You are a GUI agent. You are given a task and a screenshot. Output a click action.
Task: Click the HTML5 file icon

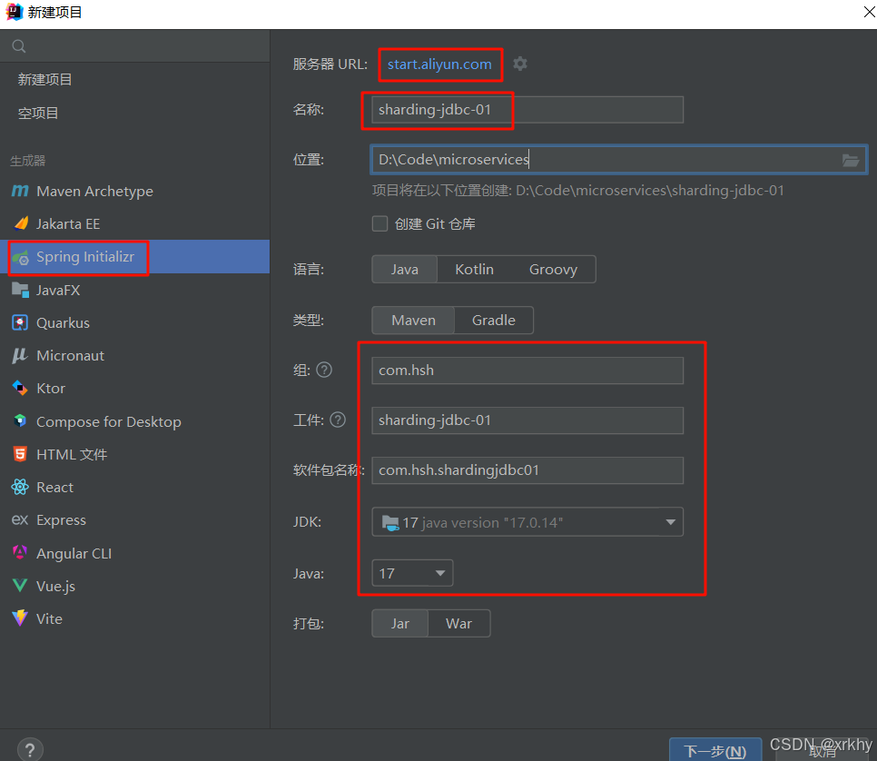20,454
